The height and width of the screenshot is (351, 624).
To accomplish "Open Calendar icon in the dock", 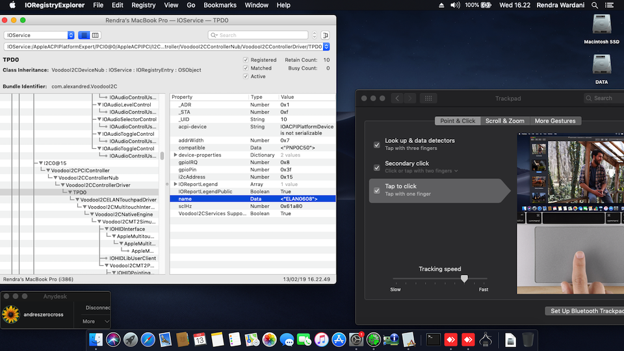I will click(200, 339).
